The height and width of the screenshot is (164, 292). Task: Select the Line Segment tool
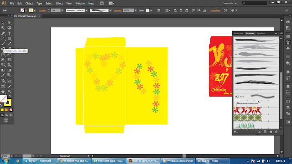[3, 38]
